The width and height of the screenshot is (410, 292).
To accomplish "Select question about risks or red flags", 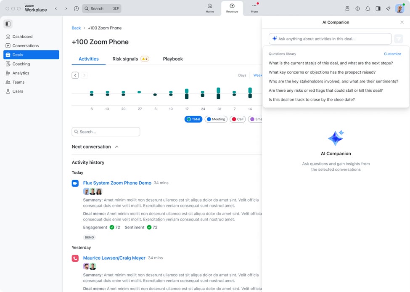I will [325, 90].
